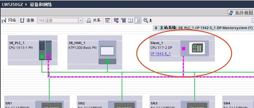Click the page break display icon
254x108 pixels.
click(123, 20)
